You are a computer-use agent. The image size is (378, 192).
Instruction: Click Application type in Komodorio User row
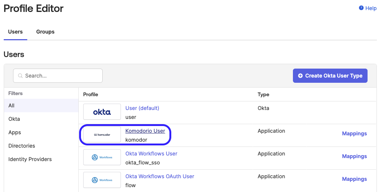(271, 131)
